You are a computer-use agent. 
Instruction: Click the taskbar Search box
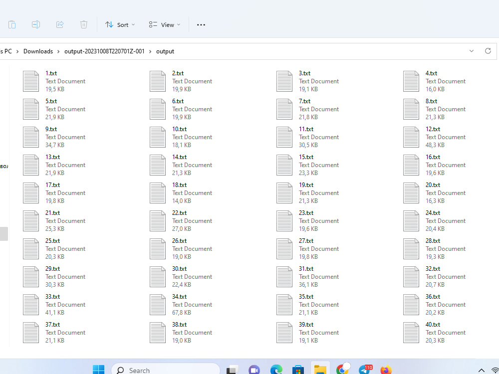coord(166,369)
